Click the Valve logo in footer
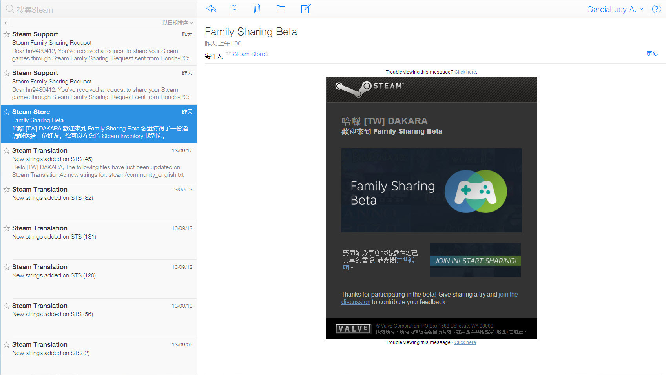This screenshot has width=666, height=375. pyautogui.click(x=353, y=328)
